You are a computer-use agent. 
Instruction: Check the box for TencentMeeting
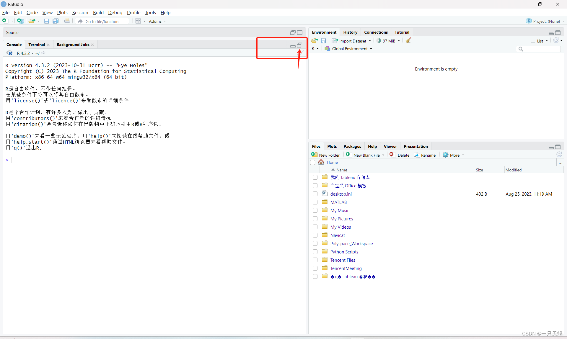click(x=315, y=268)
